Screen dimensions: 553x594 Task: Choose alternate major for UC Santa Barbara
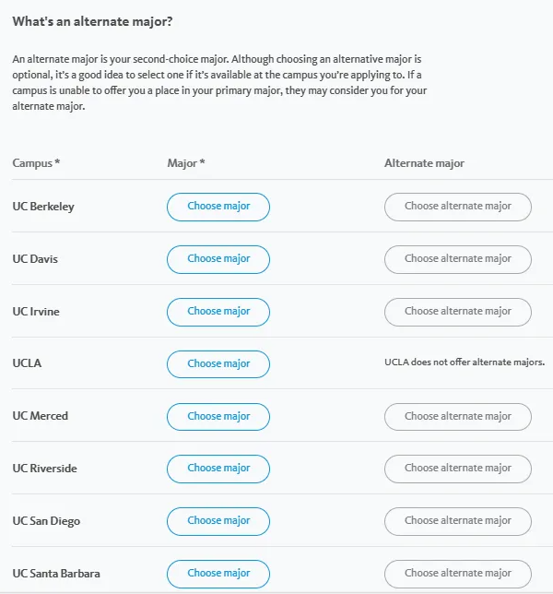(x=457, y=573)
